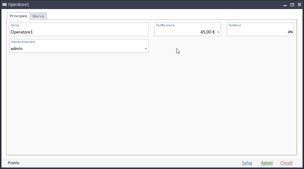304x169 pixels.
Task: Focus the Telefono input field
Action: pos(257,32)
